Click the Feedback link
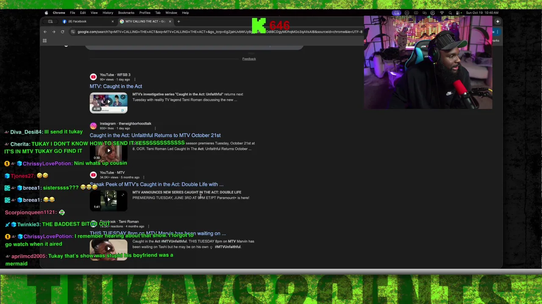The image size is (542, 304). 249,59
